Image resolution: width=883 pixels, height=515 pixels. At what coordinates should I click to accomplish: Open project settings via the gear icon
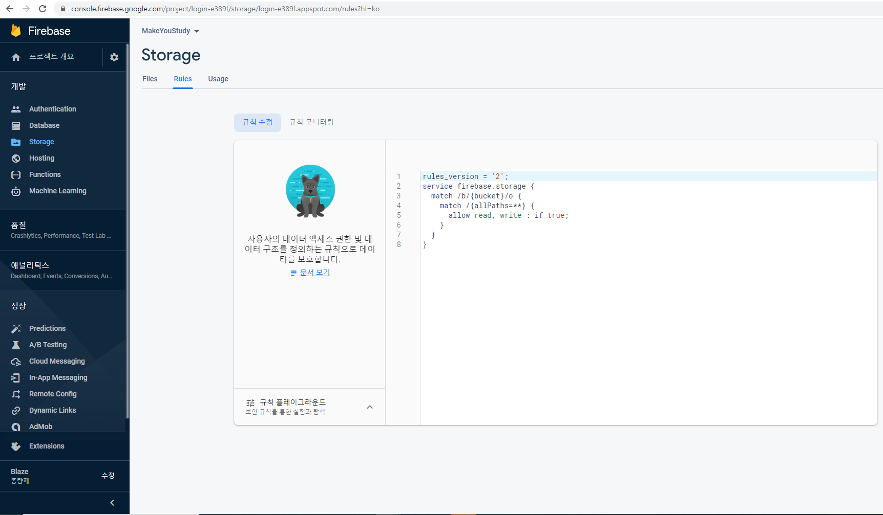pyautogui.click(x=114, y=57)
